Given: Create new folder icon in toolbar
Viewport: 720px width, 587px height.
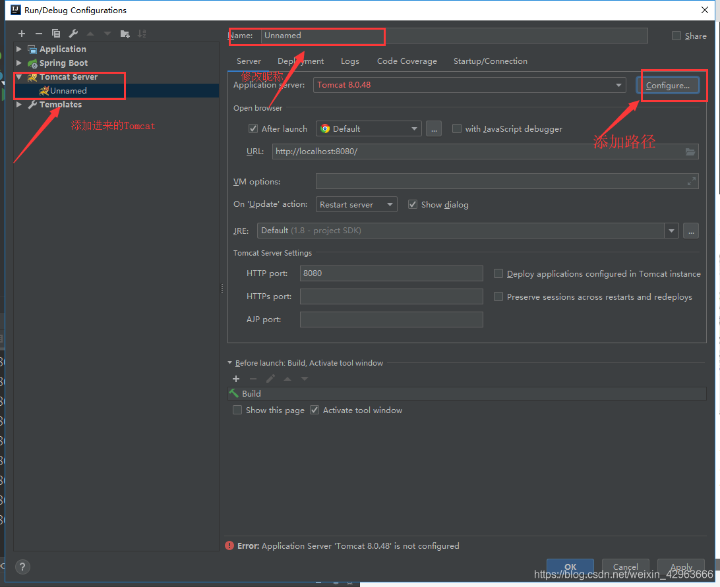Looking at the screenshot, I should tap(125, 34).
